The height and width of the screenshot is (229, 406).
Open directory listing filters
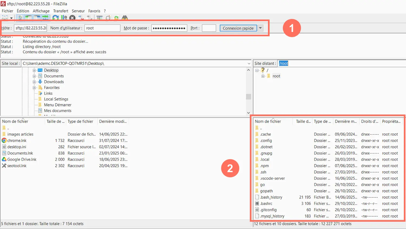click(x=100, y=18)
